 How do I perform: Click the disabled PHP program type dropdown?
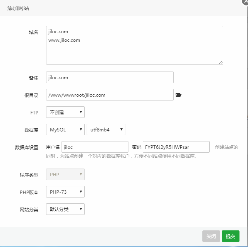pyautogui.click(x=65, y=174)
